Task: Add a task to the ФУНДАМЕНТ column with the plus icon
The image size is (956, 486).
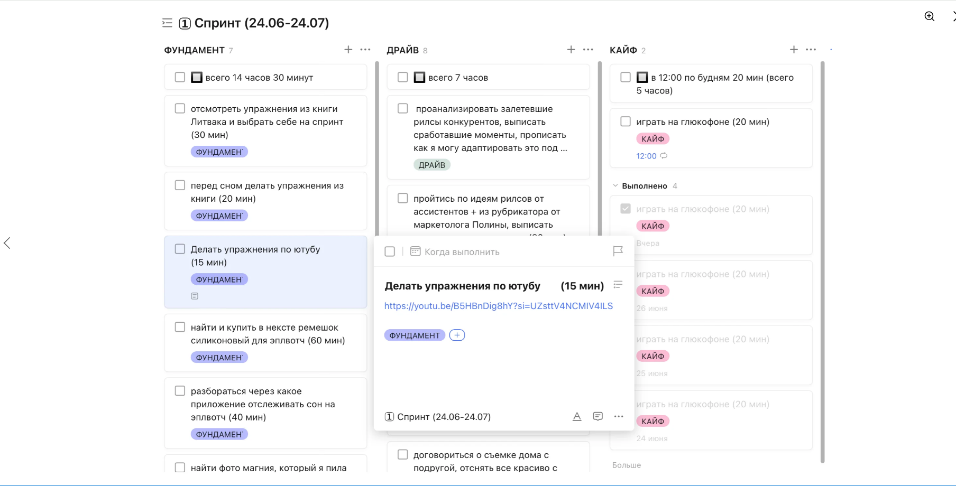Action: pos(348,50)
